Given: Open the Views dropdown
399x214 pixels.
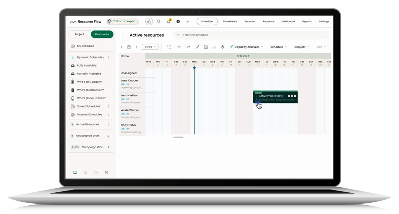Looking at the screenshot, I should click(x=150, y=47).
